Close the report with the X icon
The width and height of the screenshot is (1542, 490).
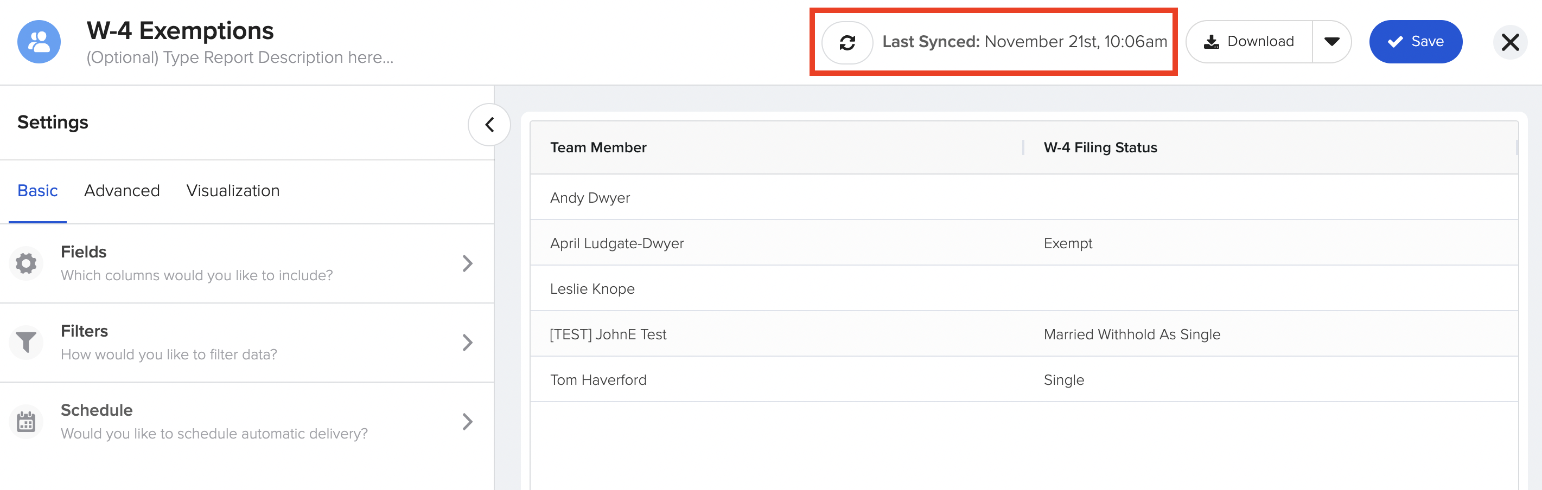pyautogui.click(x=1509, y=42)
